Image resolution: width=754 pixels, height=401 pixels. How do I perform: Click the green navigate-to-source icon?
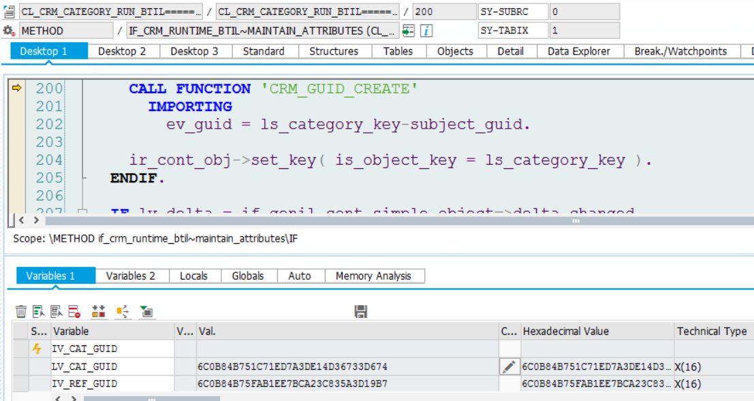click(408, 31)
